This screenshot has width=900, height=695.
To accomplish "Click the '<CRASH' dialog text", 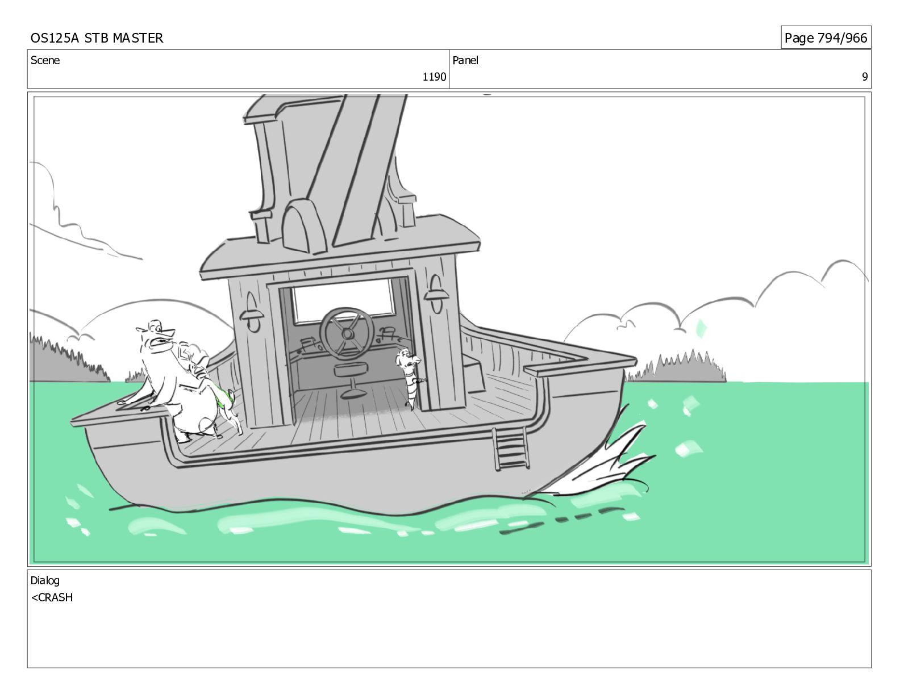I will [52, 597].
